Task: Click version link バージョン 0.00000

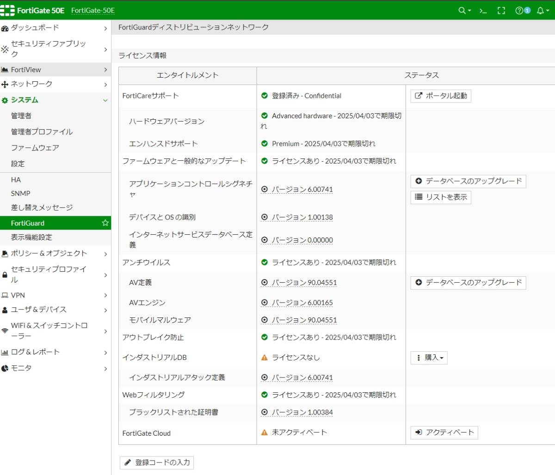Action: [302, 240]
